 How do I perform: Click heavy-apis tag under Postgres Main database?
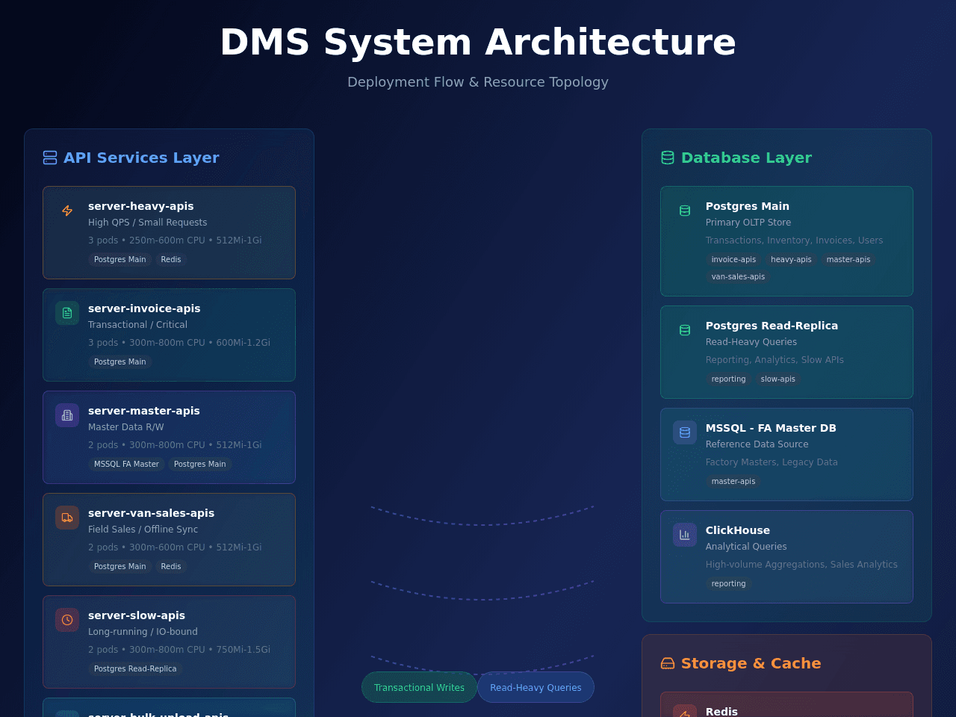point(791,260)
